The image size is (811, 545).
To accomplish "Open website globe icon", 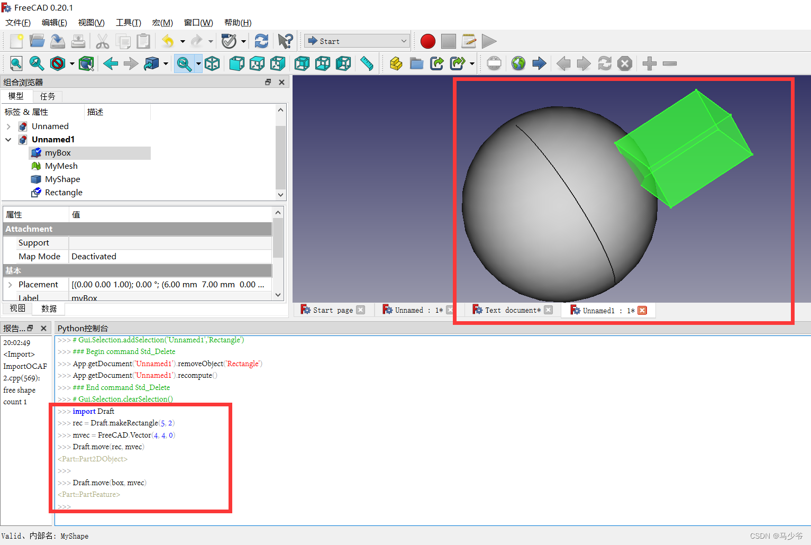I will pyautogui.click(x=518, y=63).
